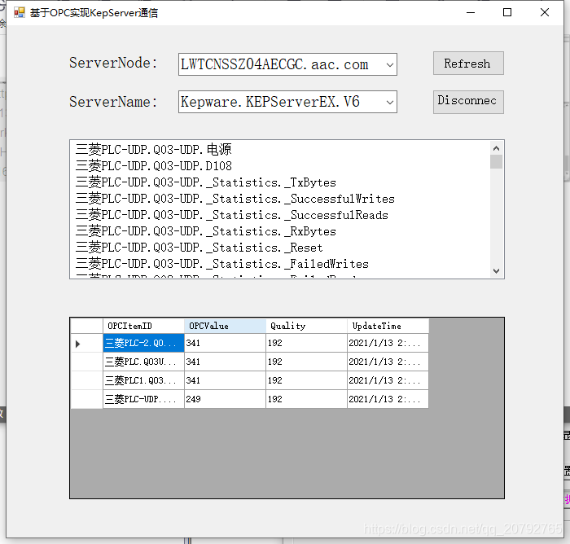Click the grid's top-left select-all header
This screenshot has width=570, height=544.
(x=86, y=326)
